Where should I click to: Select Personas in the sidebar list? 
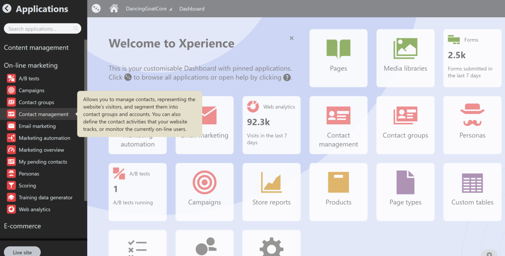(29, 174)
